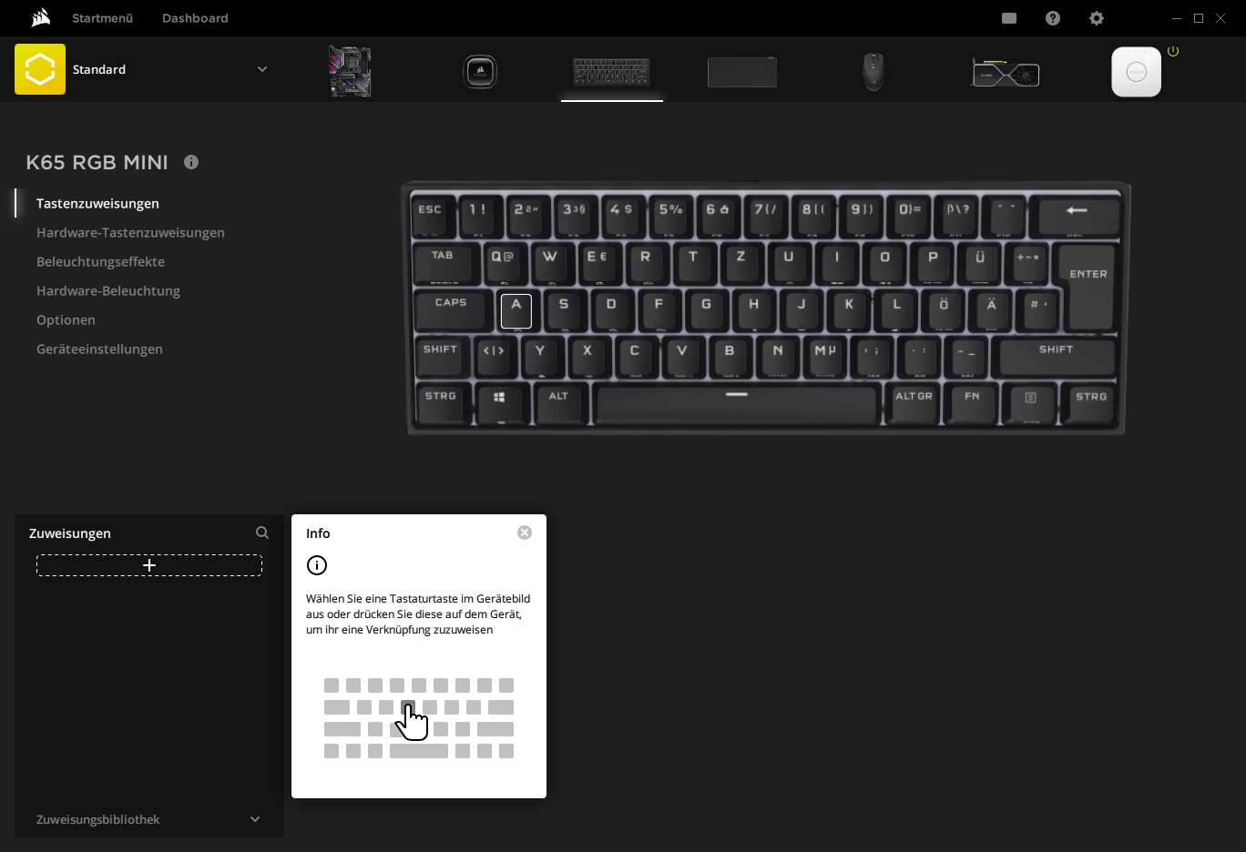Viewport: 1246px width, 852px height.
Task: Click the ENTER key on keyboard image
Action: 1088,282
